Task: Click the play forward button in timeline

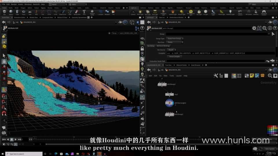Action: (x=16, y=140)
